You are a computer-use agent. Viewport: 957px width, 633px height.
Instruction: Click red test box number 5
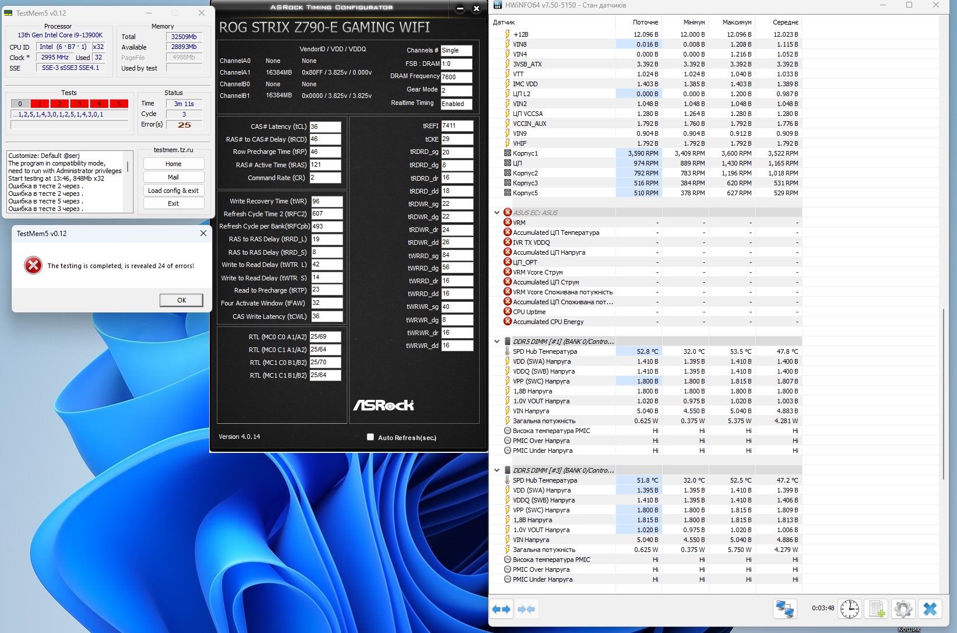click(119, 104)
